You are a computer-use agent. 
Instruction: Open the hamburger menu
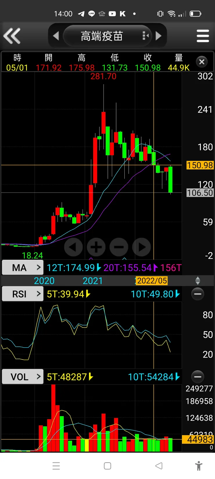point(203,36)
